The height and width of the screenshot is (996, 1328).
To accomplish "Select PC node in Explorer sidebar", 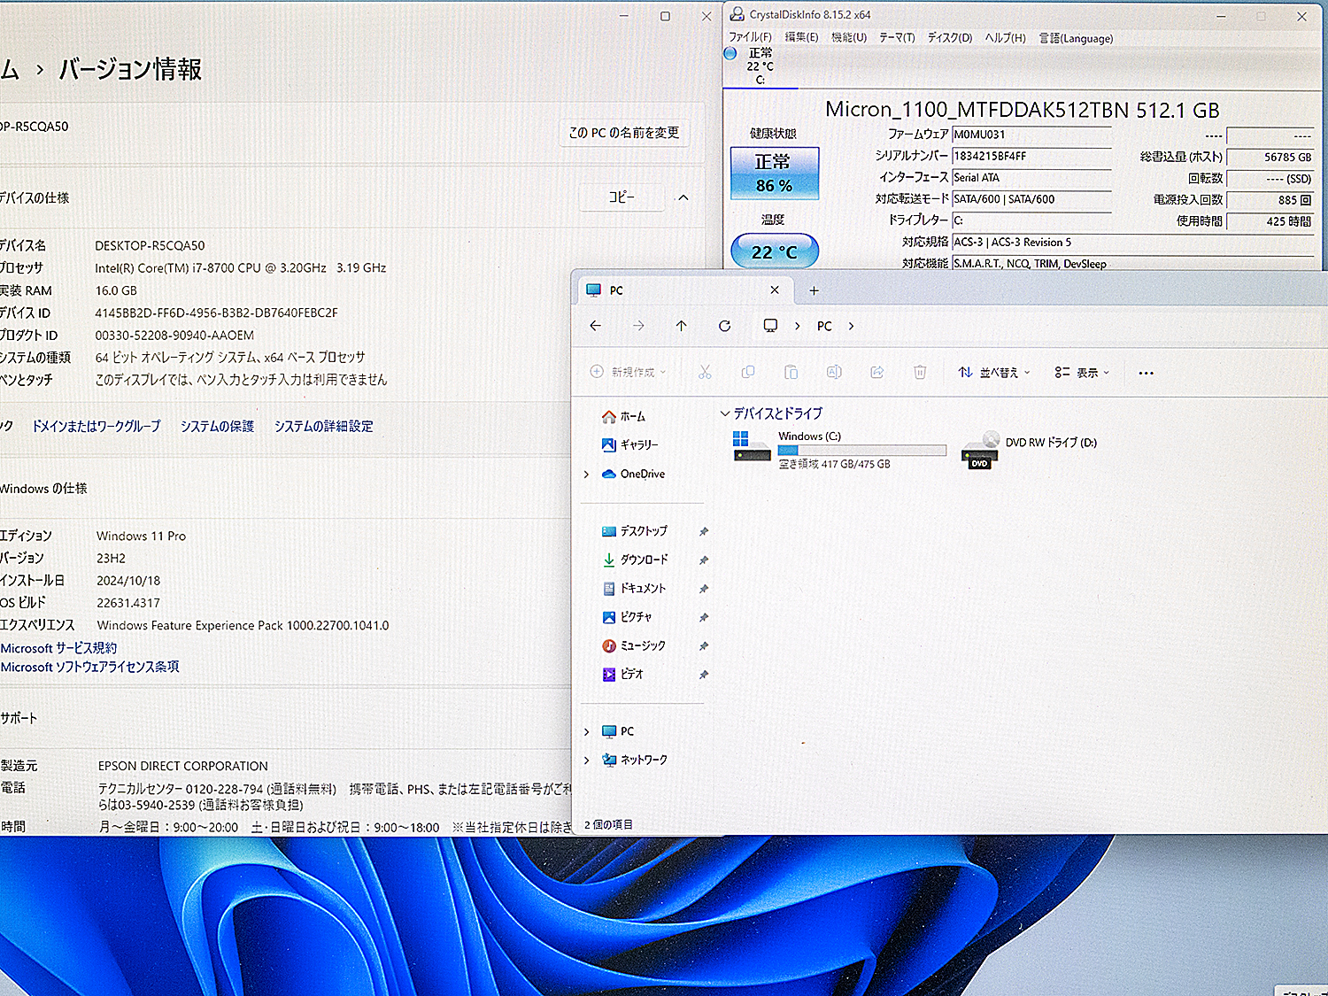I will tap(618, 731).
